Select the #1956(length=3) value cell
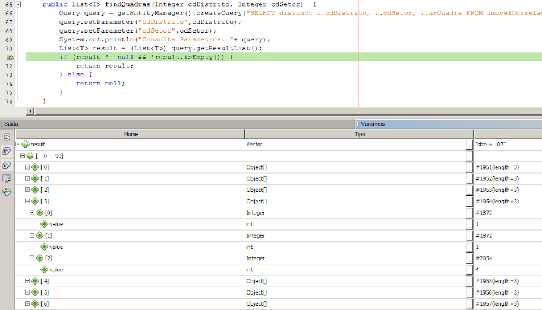This screenshot has height=310, width=542. (508, 292)
